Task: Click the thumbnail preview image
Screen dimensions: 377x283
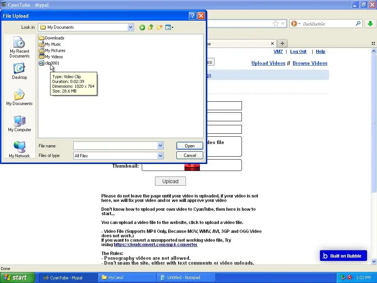Action: pos(192,167)
